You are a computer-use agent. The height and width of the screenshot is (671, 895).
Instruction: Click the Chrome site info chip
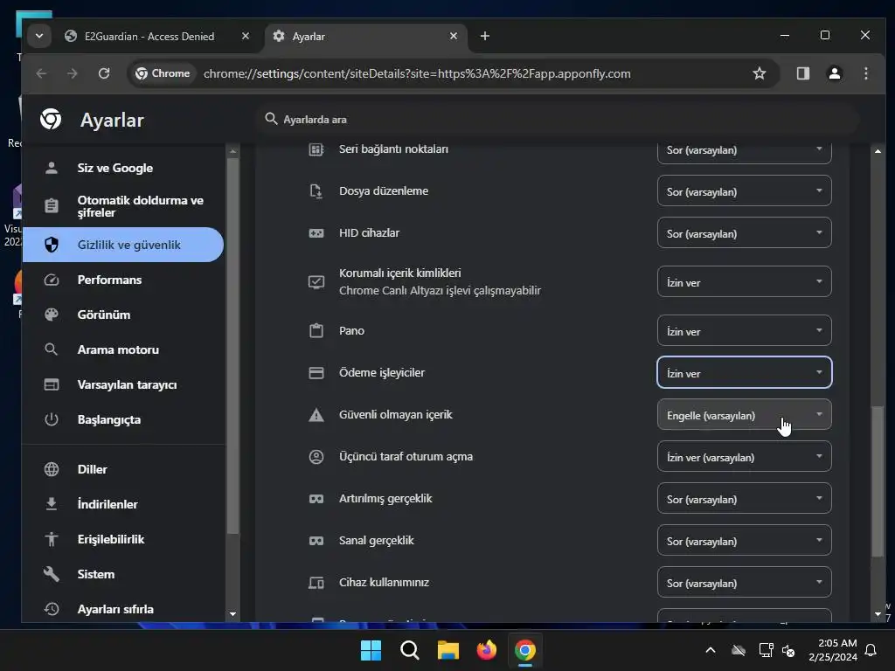pos(163,73)
